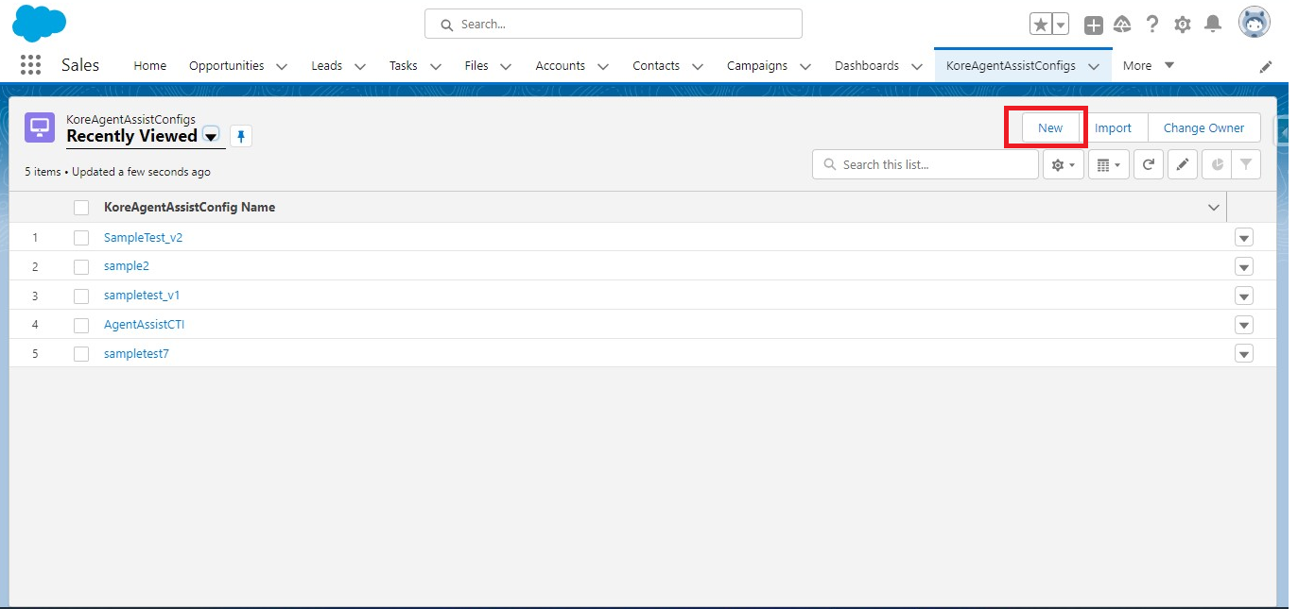Viewport: 1298px width, 609px height.
Task: Open the Global Actions plus icon
Action: [1093, 25]
